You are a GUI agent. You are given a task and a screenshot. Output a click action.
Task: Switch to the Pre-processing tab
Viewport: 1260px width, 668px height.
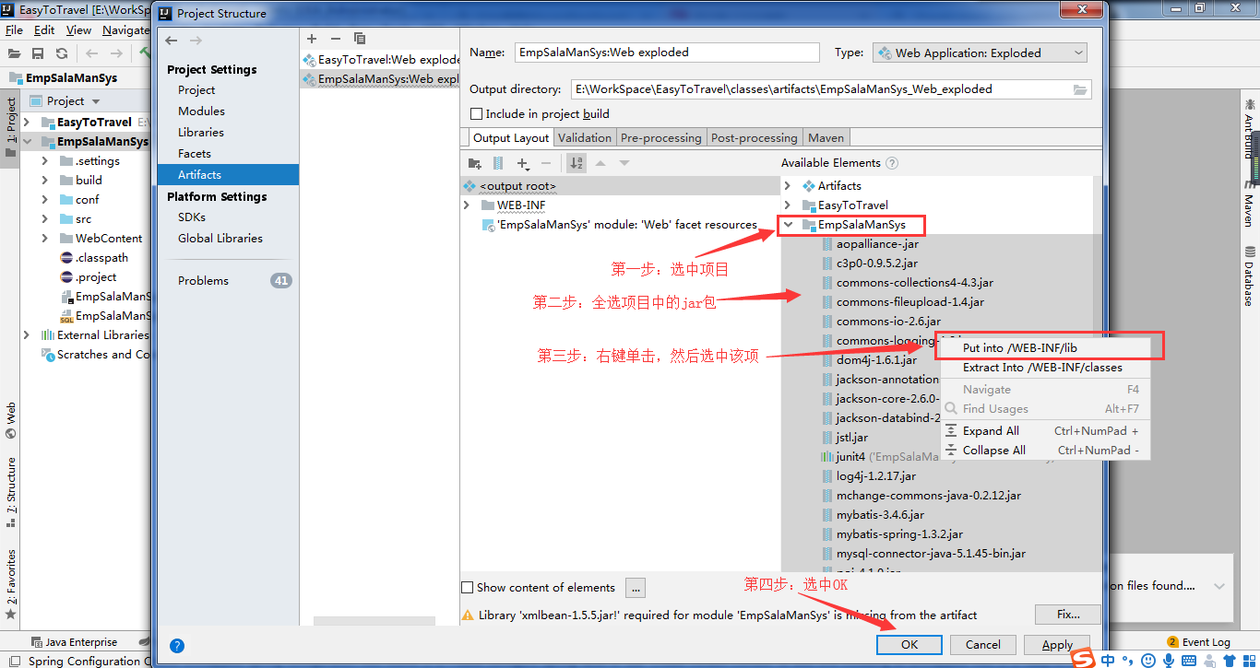660,138
